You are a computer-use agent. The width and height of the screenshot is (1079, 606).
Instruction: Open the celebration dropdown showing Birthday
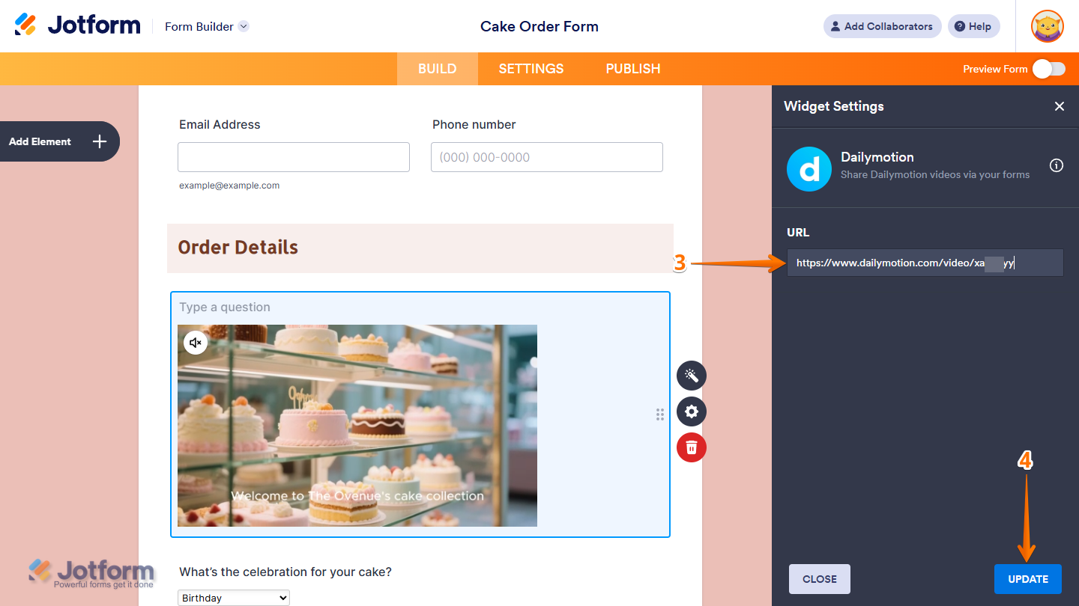point(233,597)
